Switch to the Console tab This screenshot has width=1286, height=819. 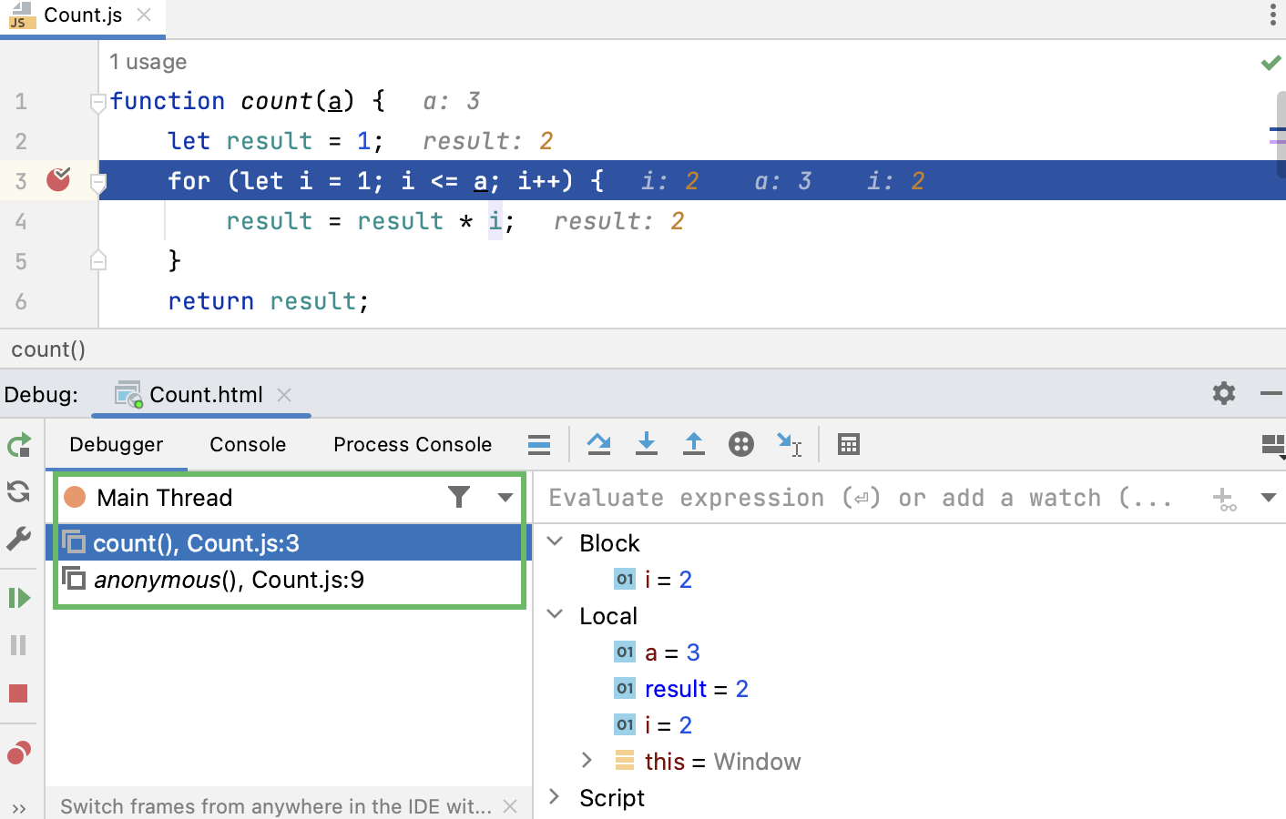(x=248, y=444)
